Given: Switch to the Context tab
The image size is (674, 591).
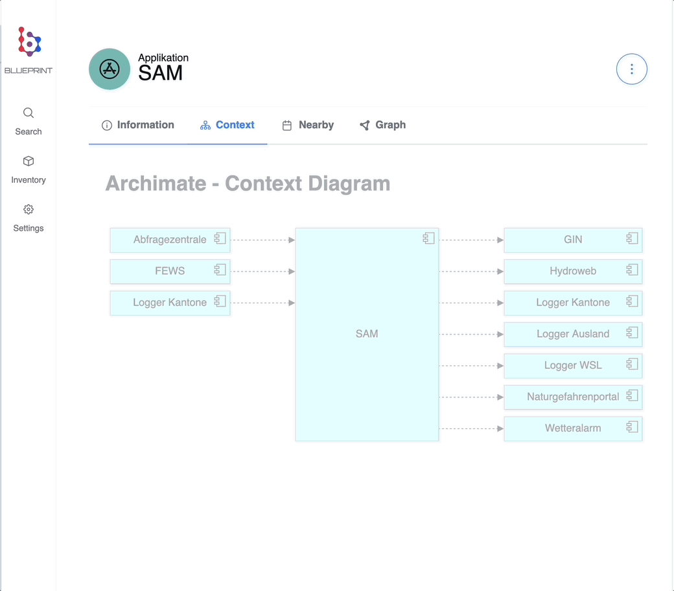Looking at the screenshot, I should click(x=227, y=125).
